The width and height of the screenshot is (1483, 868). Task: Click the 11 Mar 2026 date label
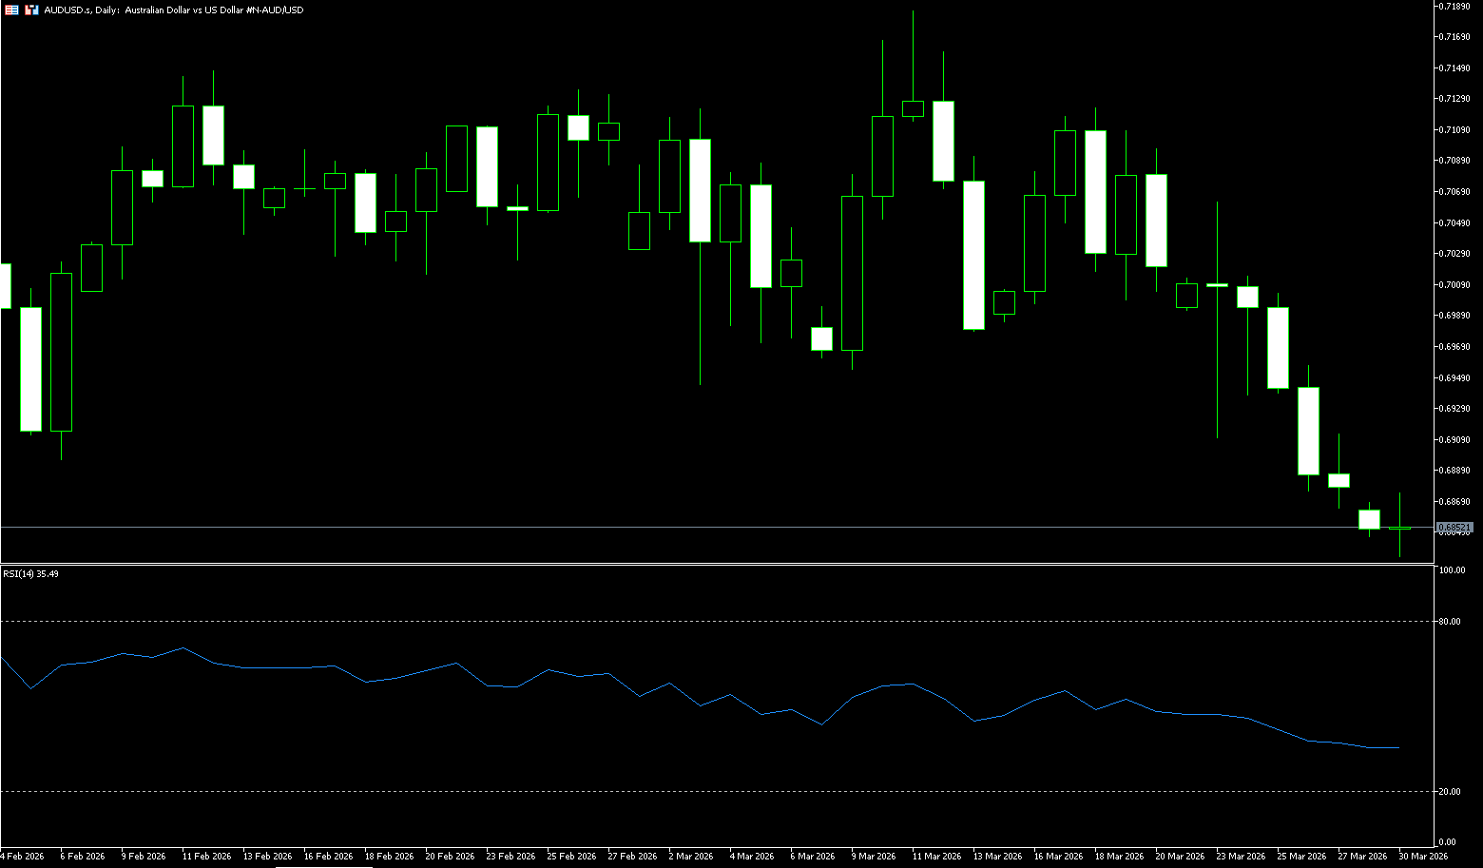(x=936, y=857)
